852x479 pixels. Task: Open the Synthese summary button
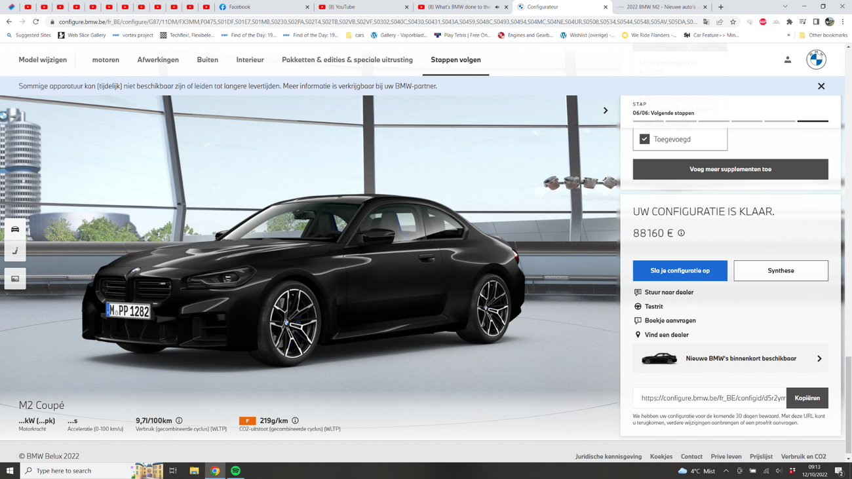[781, 271]
